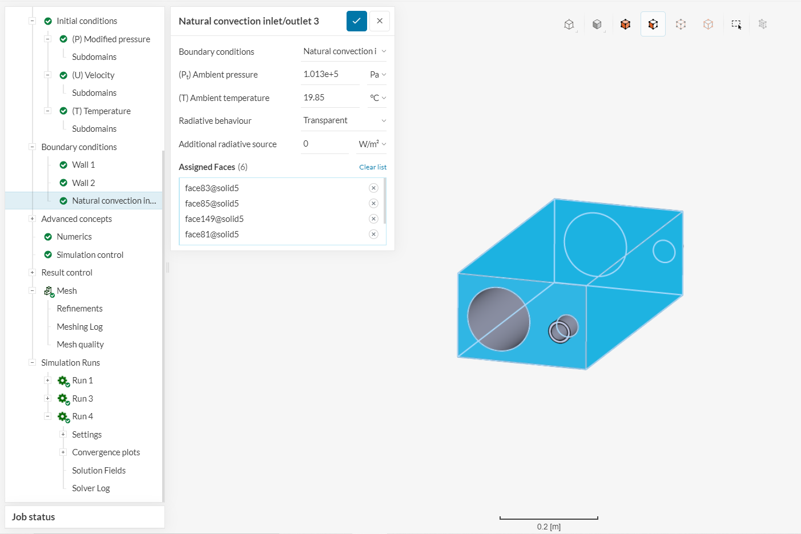Expand the Run 4 Settings node
The width and height of the screenshot is (801, 534).
click(63, 435)
